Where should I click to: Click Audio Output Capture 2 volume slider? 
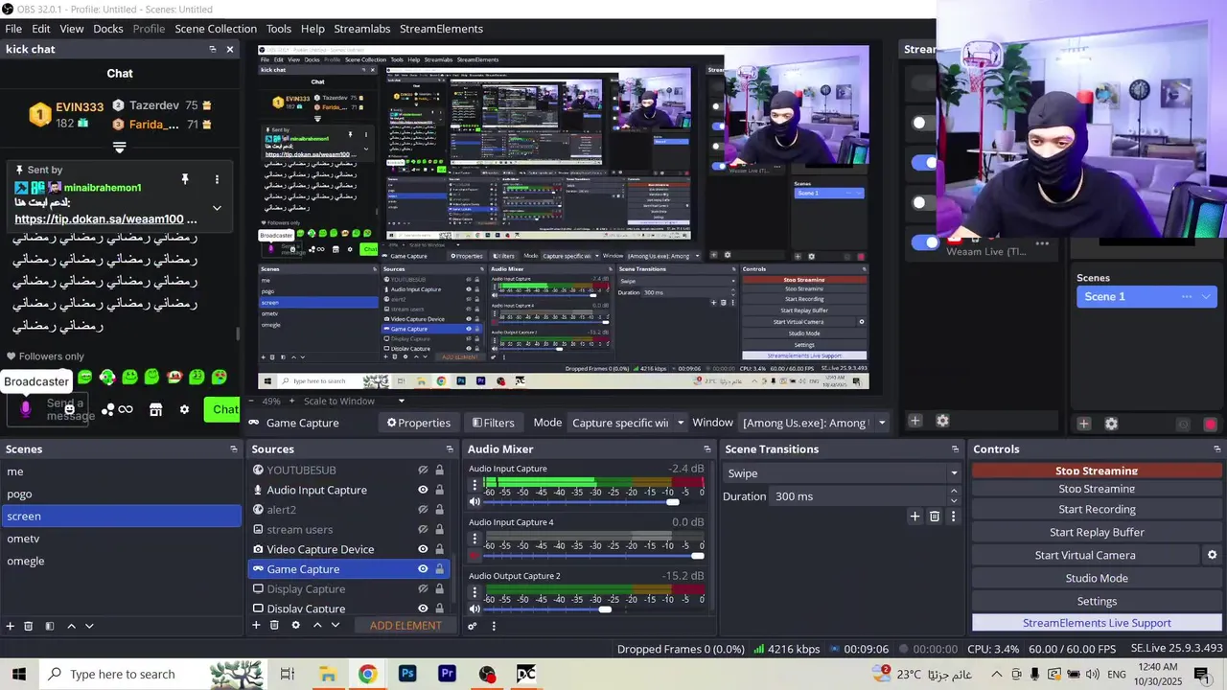pyautogui.click(x=593, y=609)
